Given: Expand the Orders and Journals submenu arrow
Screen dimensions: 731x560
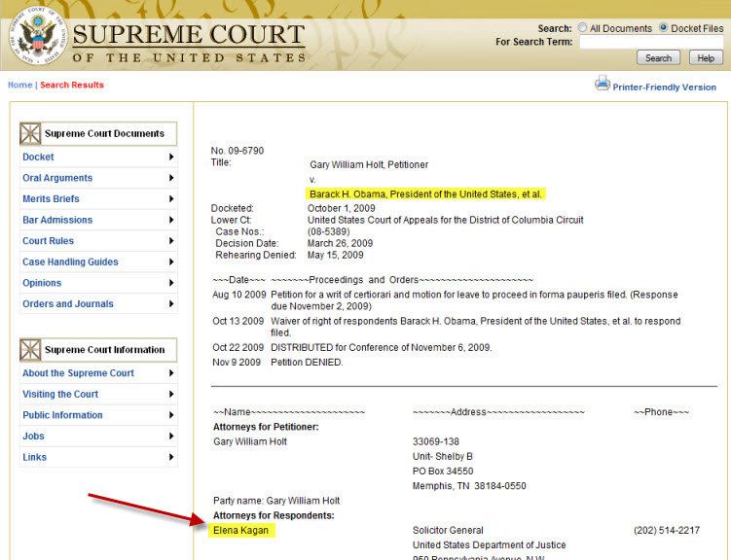Looking at the screenshot, I should (x=171, y=303).
